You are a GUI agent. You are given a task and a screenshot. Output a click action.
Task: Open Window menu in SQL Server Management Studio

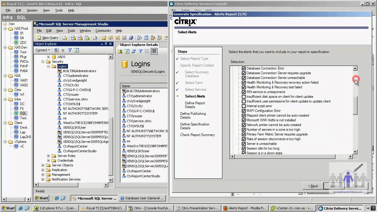(85, 31)
